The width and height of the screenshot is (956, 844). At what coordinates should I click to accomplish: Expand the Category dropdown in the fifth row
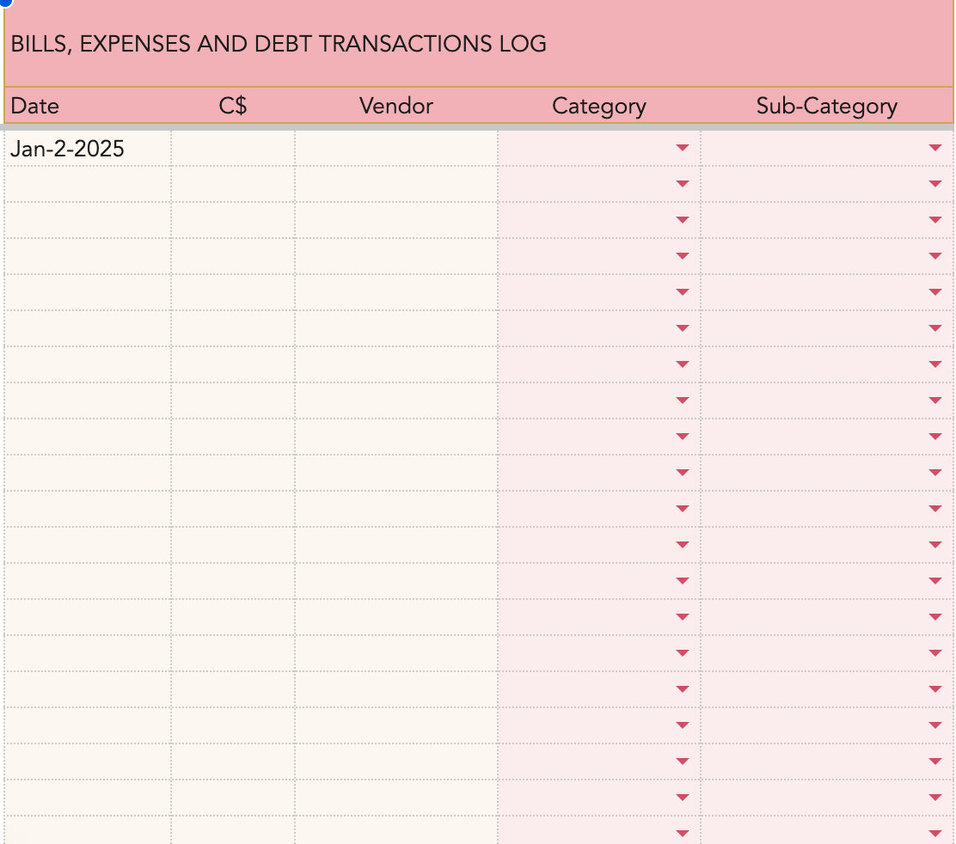[x=682, y=291]
